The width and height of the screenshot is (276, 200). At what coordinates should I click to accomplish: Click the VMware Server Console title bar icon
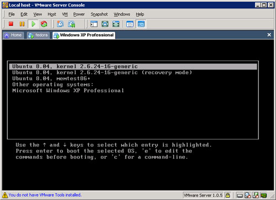coord(6,5)
